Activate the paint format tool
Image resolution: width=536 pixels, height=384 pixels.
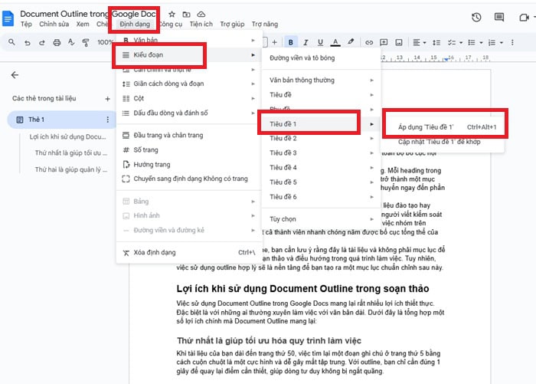86,42
